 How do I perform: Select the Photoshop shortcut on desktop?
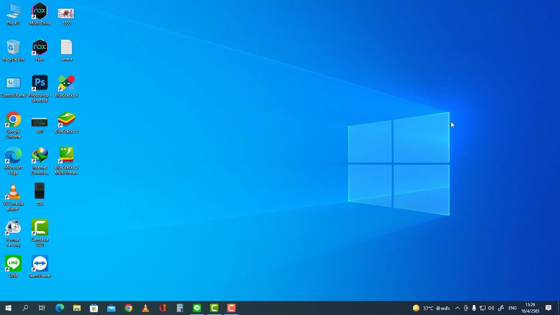click(40, 89)
